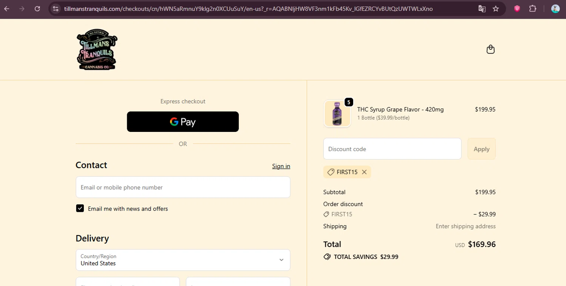Expand the Country/Region dropdown
Screen dimensions: 566x286
click(183, 260)
